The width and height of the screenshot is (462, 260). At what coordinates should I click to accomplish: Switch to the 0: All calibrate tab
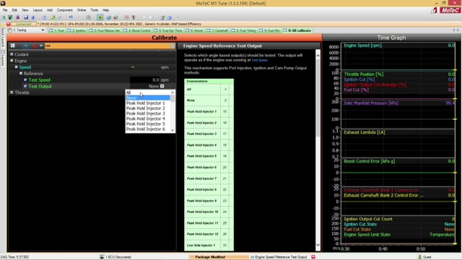pos(297,30)
